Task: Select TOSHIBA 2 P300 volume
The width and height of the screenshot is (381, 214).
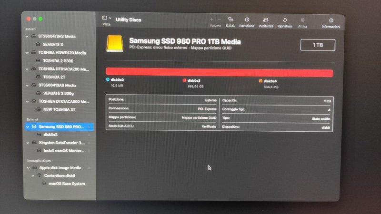Action: coord(58,61)
